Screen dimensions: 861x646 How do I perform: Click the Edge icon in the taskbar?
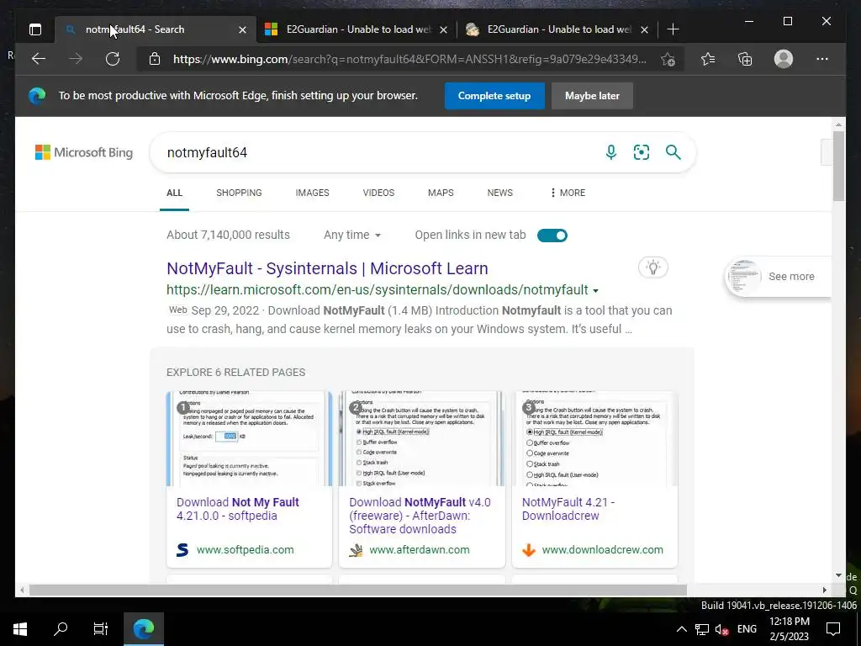point(144,629)
